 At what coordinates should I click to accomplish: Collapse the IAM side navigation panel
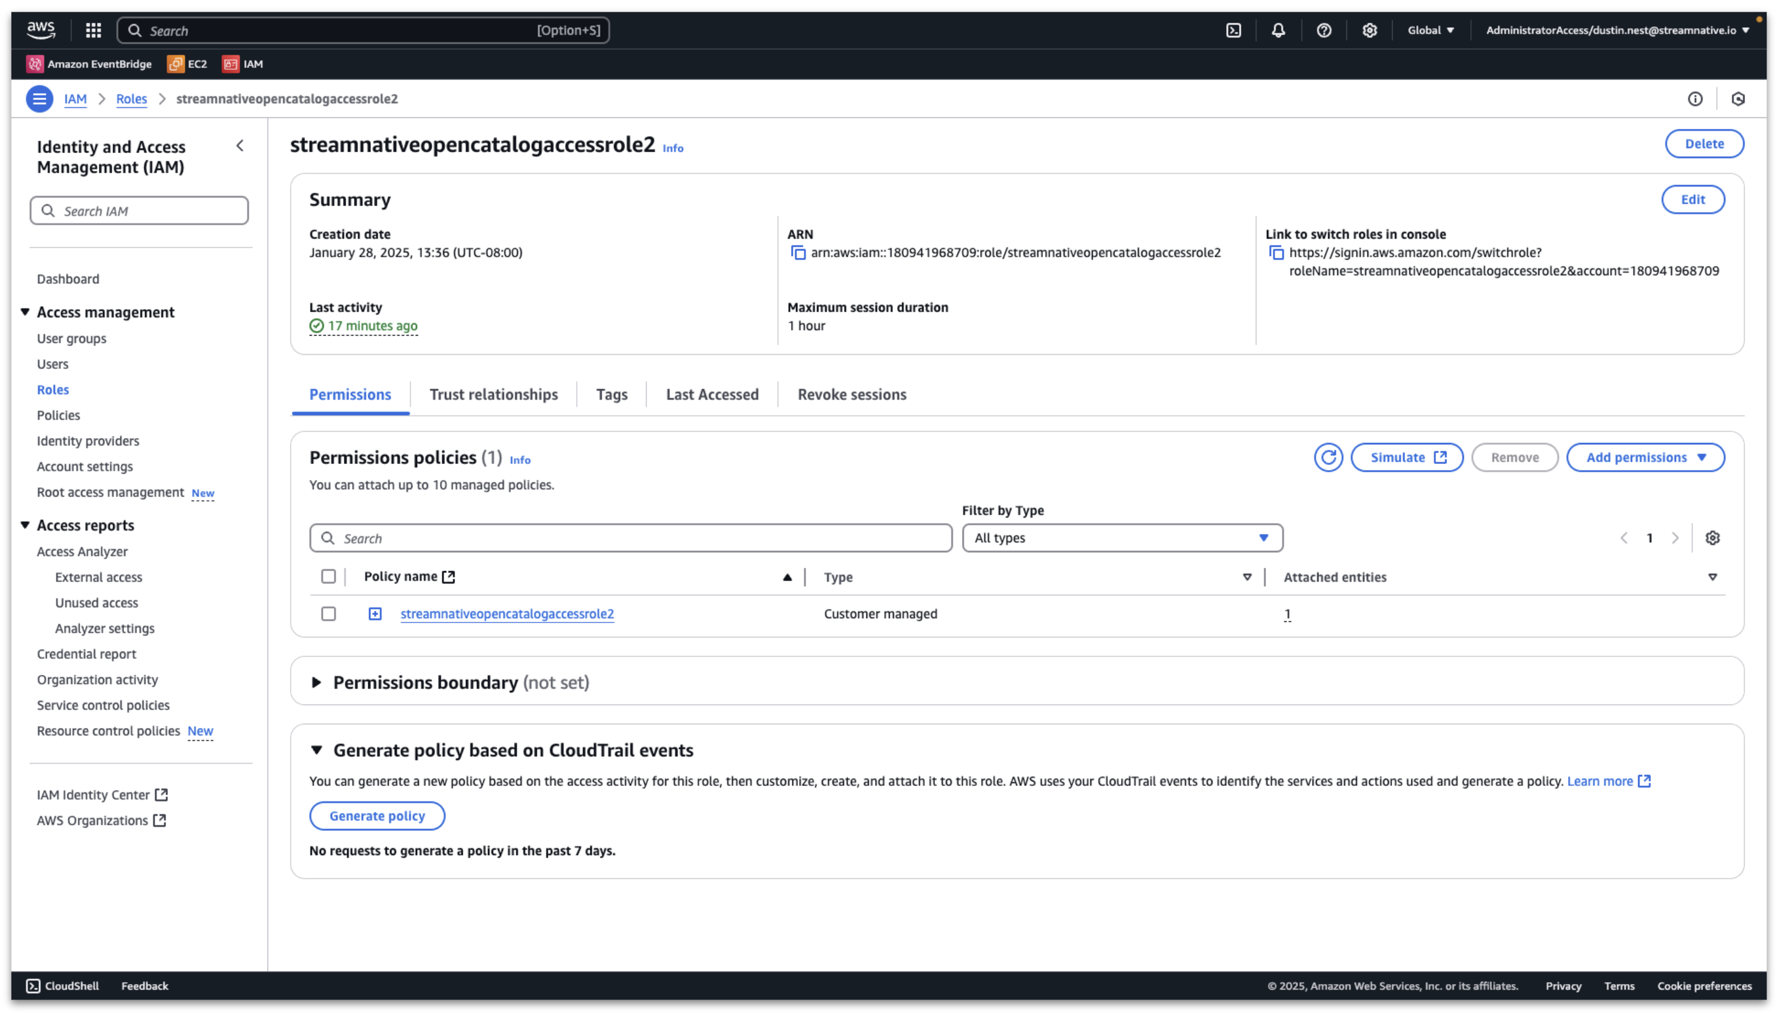coord(240,146)
